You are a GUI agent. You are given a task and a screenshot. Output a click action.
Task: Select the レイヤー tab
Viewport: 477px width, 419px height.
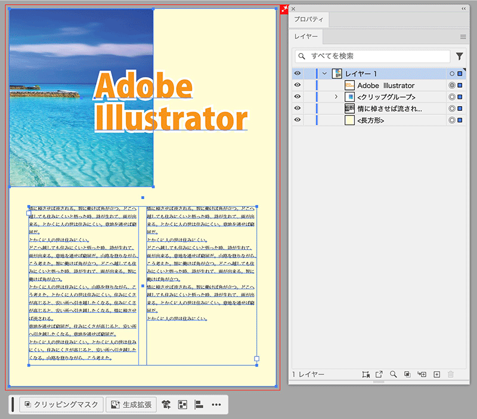[x=306, y=36]
